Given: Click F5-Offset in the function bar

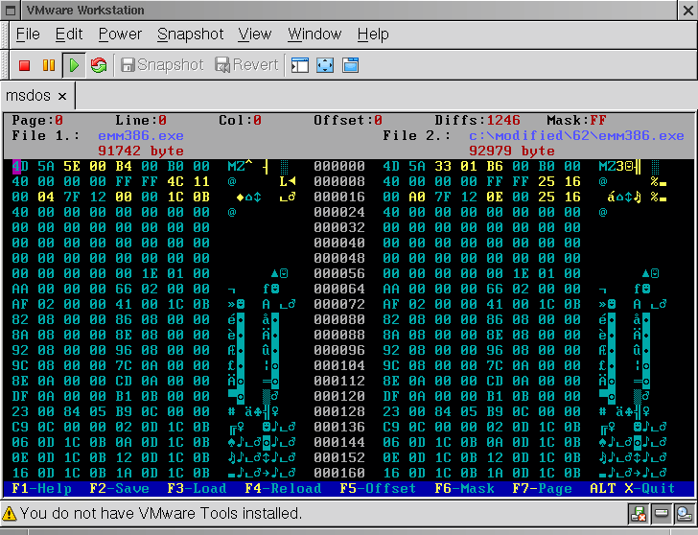Looking at the screenshot, I should [x=378, y=488].
